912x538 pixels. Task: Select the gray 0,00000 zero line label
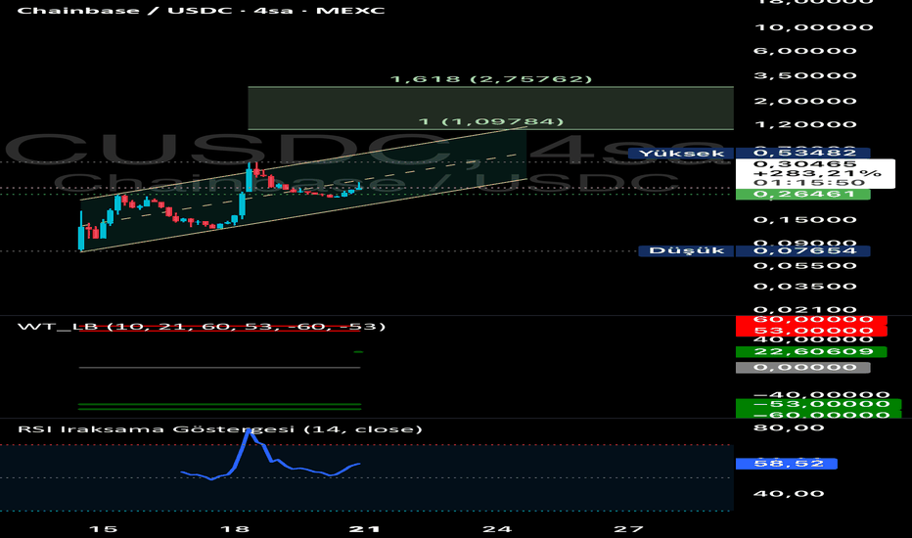tap(803, 368)
